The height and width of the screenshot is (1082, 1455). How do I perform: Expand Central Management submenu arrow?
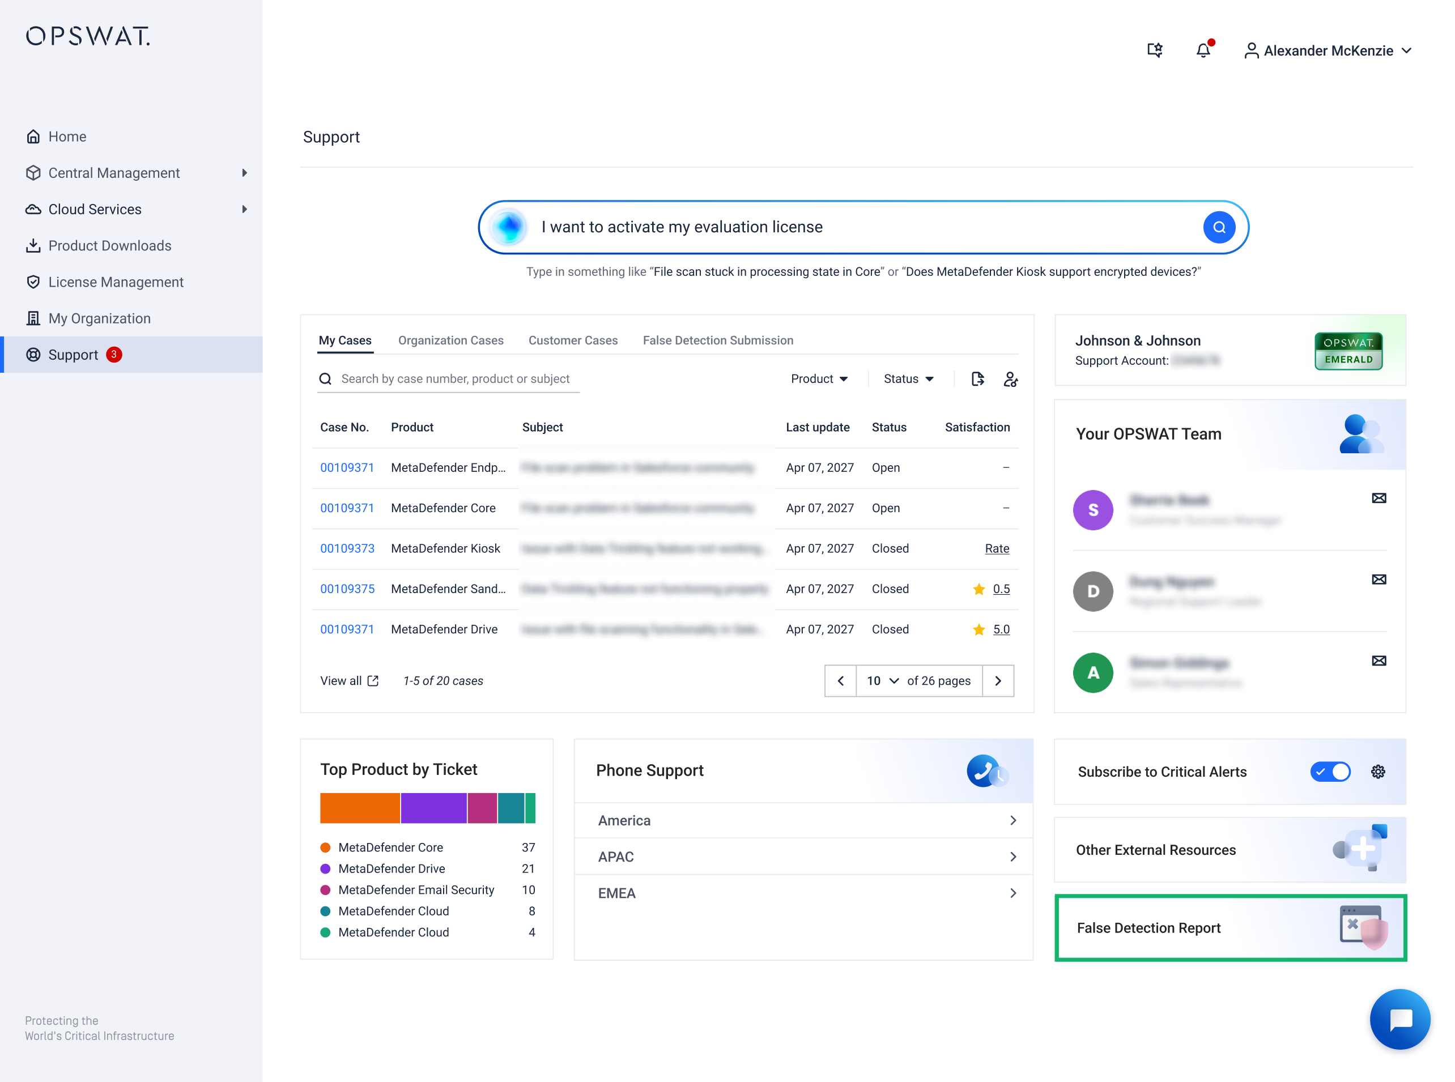point(244,173)
